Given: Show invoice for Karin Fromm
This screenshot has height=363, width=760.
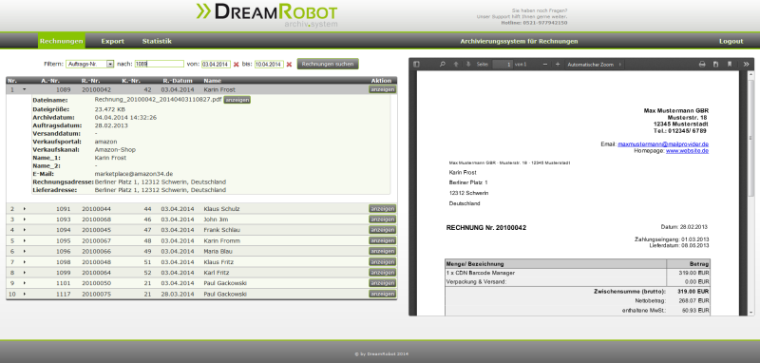Looking at the screenshot, I should coord(383,240).
